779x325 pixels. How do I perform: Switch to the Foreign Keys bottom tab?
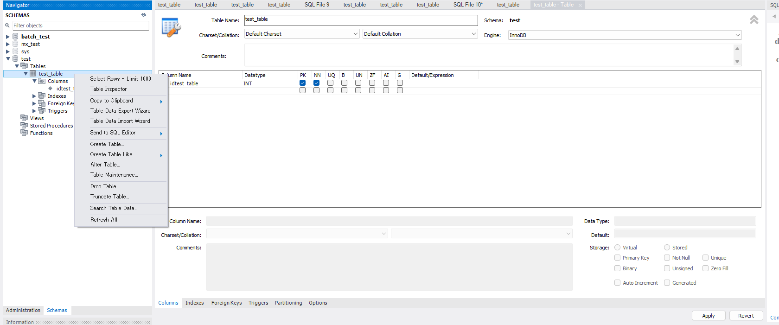click(x=227, y=303)
